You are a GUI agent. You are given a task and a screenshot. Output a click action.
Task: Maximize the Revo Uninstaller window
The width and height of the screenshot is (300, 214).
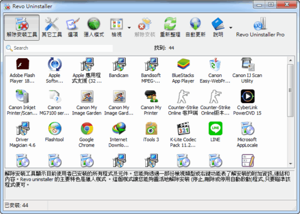[x=271, y=4]
